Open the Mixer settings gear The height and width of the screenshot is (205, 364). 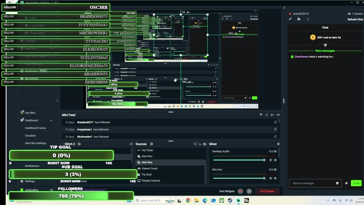(x=278, y=144)
